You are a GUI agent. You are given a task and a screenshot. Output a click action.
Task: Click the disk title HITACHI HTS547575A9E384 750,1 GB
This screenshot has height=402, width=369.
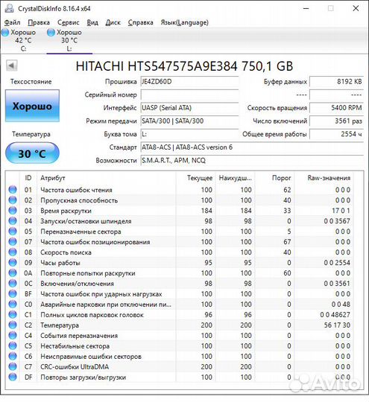(184, 66)
